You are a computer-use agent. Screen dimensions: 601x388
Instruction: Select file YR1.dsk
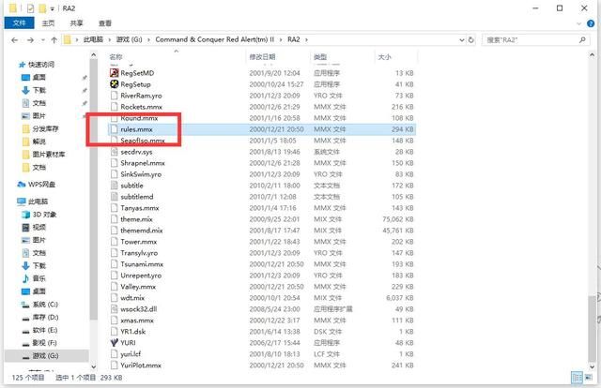133,332
